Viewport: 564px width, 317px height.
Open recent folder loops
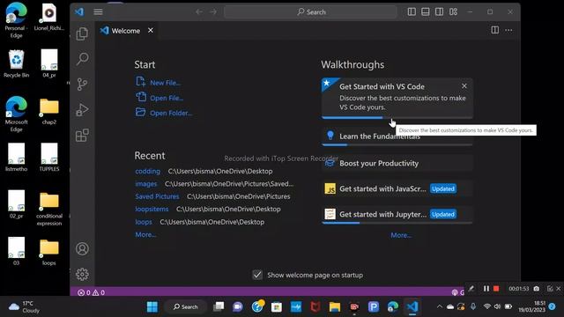pyautogui.click(x=144, y=222)
